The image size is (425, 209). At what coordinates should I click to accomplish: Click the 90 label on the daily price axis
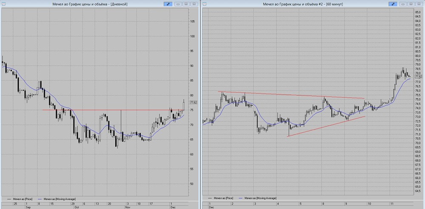[x=193, y=66]
